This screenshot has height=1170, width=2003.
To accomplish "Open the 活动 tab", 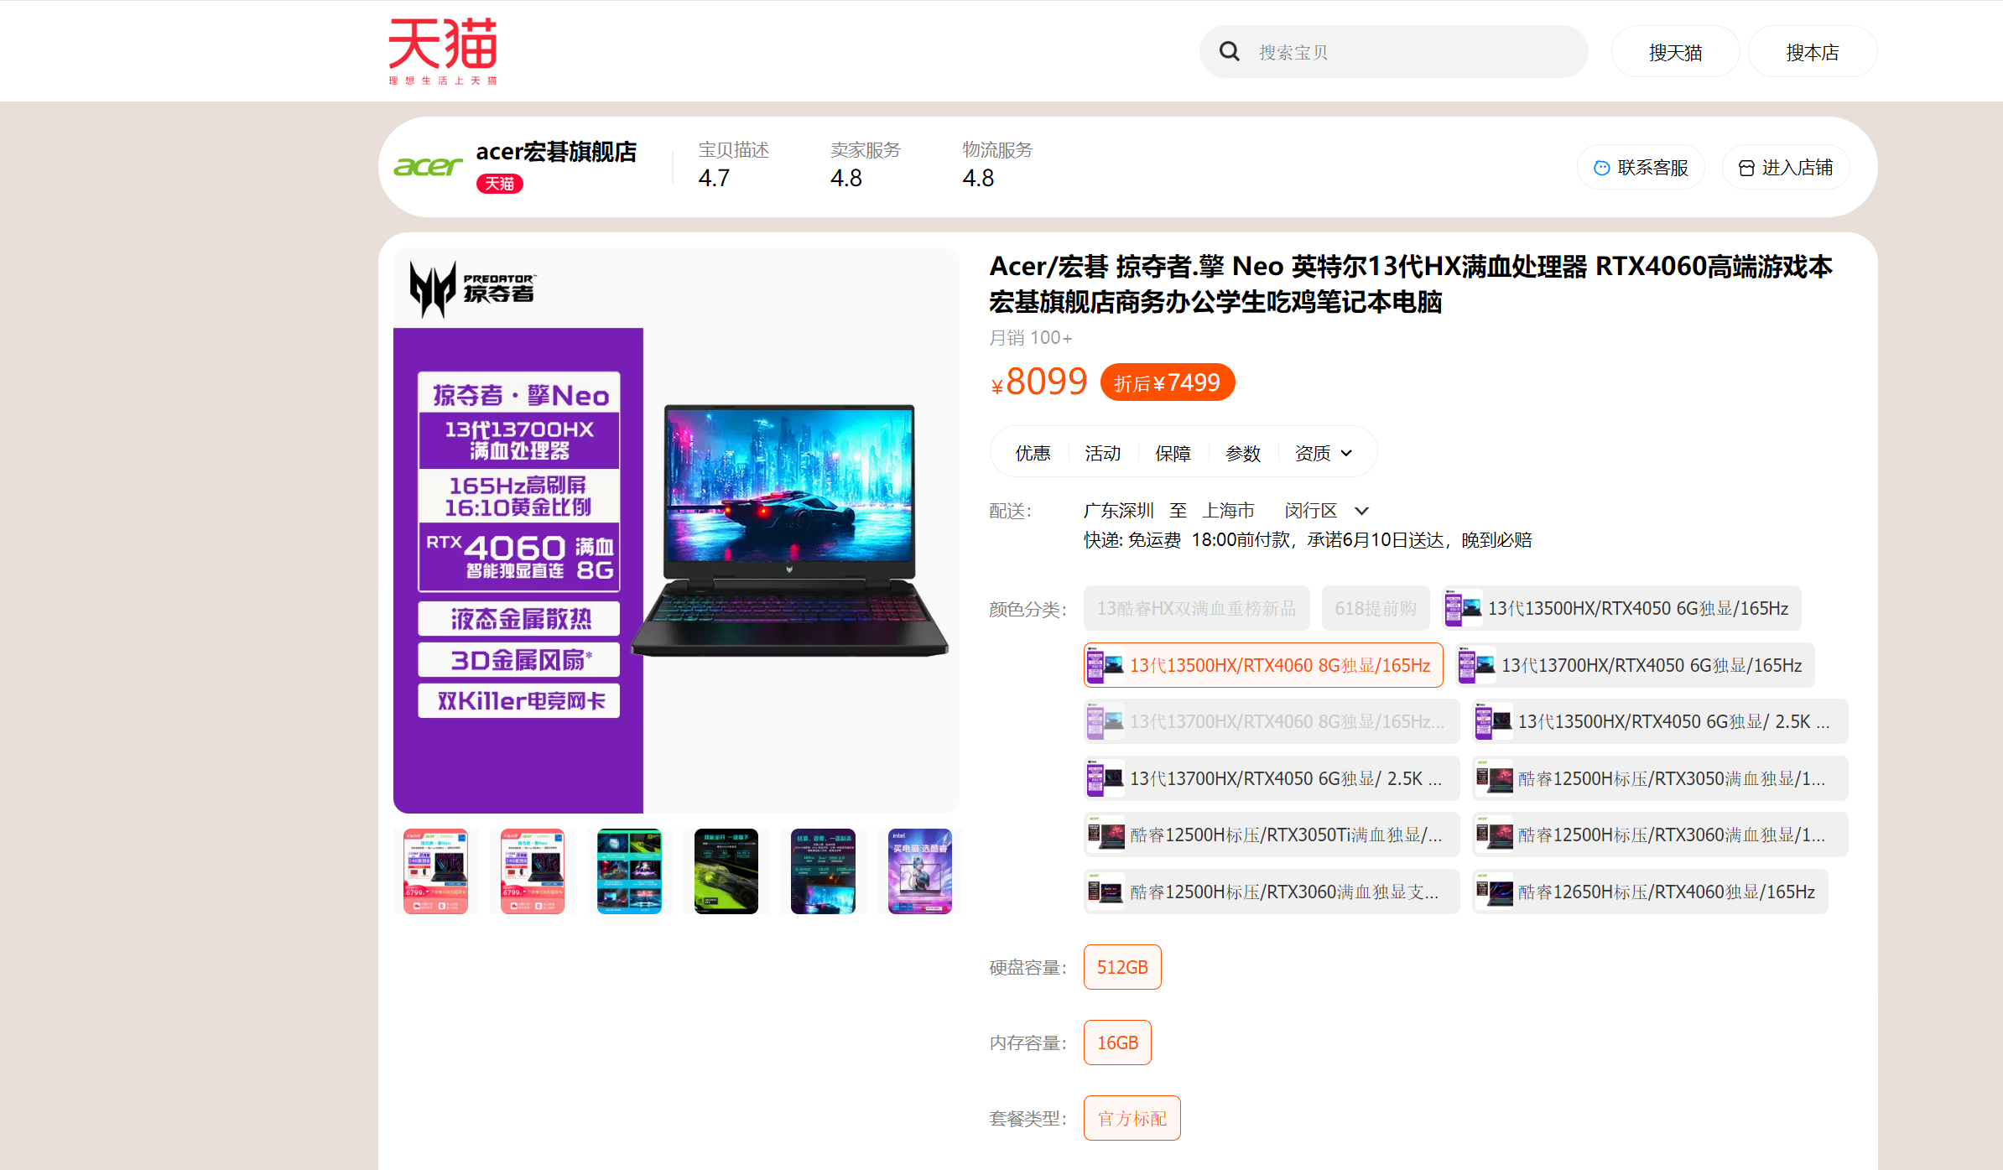I will 1102,453.
